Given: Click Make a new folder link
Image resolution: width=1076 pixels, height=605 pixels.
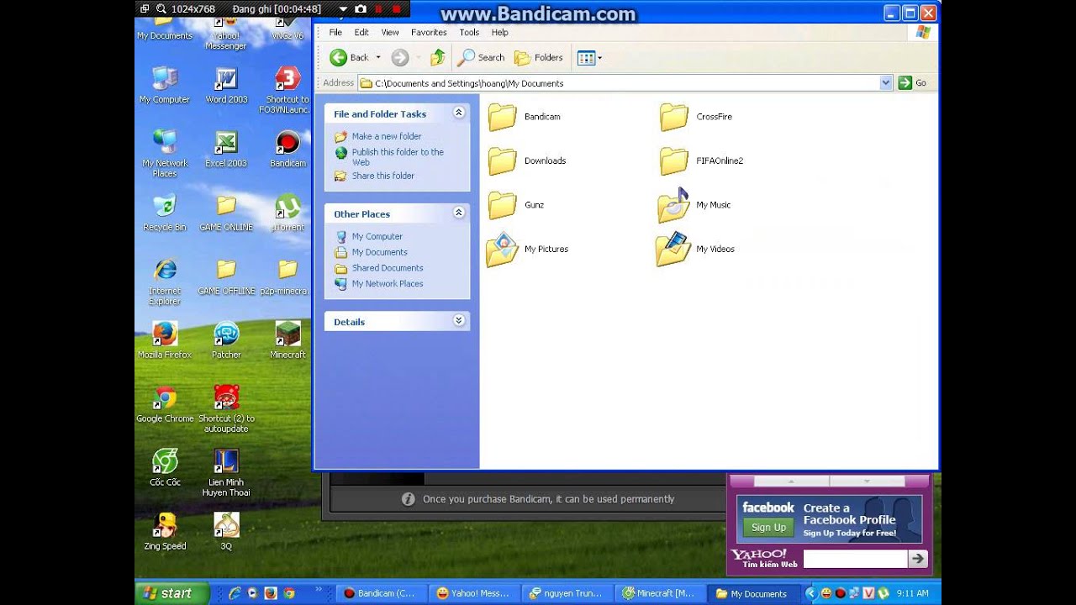Looking at the screenshot, I should pyautogui.click(x=387, y=136).
